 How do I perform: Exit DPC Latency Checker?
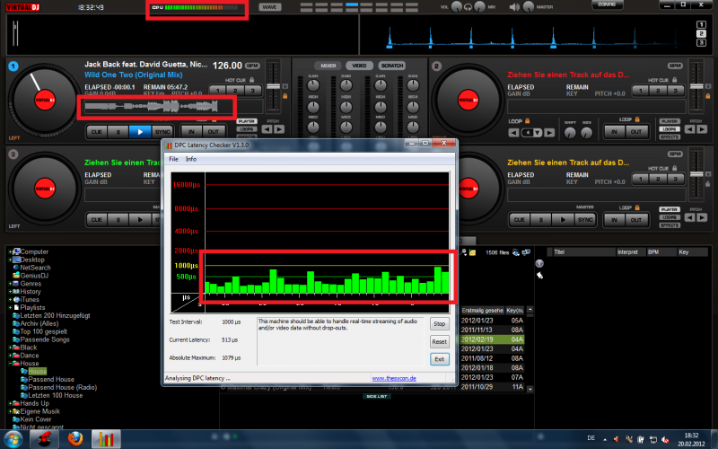[439, 359]
